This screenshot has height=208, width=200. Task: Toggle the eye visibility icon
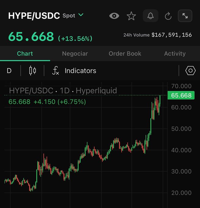pos(114,16)
